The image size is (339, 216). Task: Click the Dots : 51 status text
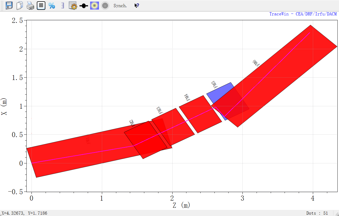[317, 213]
